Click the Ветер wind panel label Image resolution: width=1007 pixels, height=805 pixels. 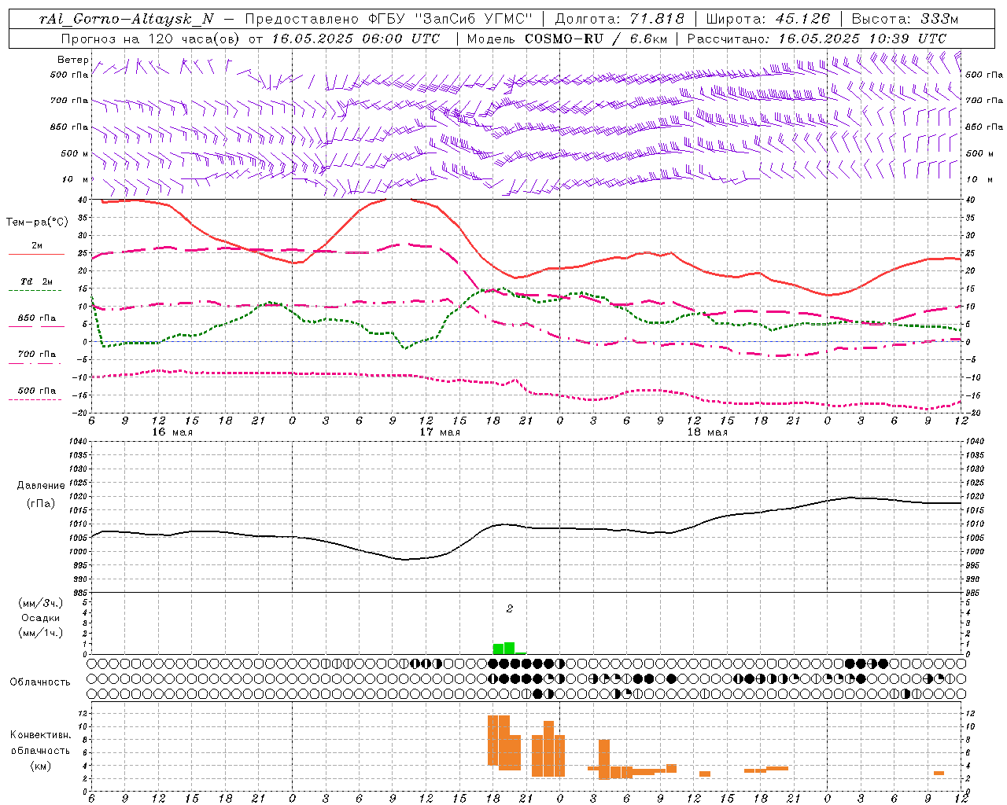[x=73, y=60]
